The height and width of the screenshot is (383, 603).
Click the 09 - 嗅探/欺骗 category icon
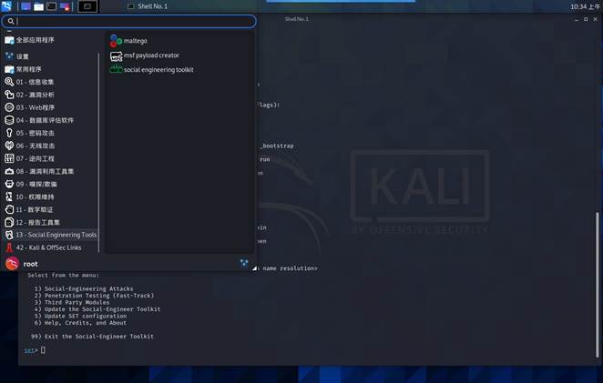[9, 184]
